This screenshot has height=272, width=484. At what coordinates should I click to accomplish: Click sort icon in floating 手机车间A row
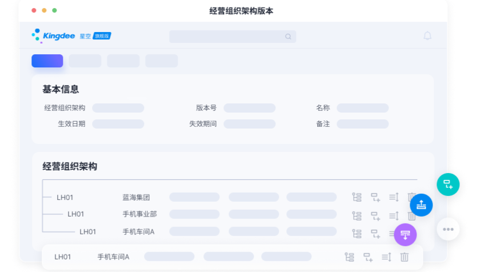pos(386,257)
